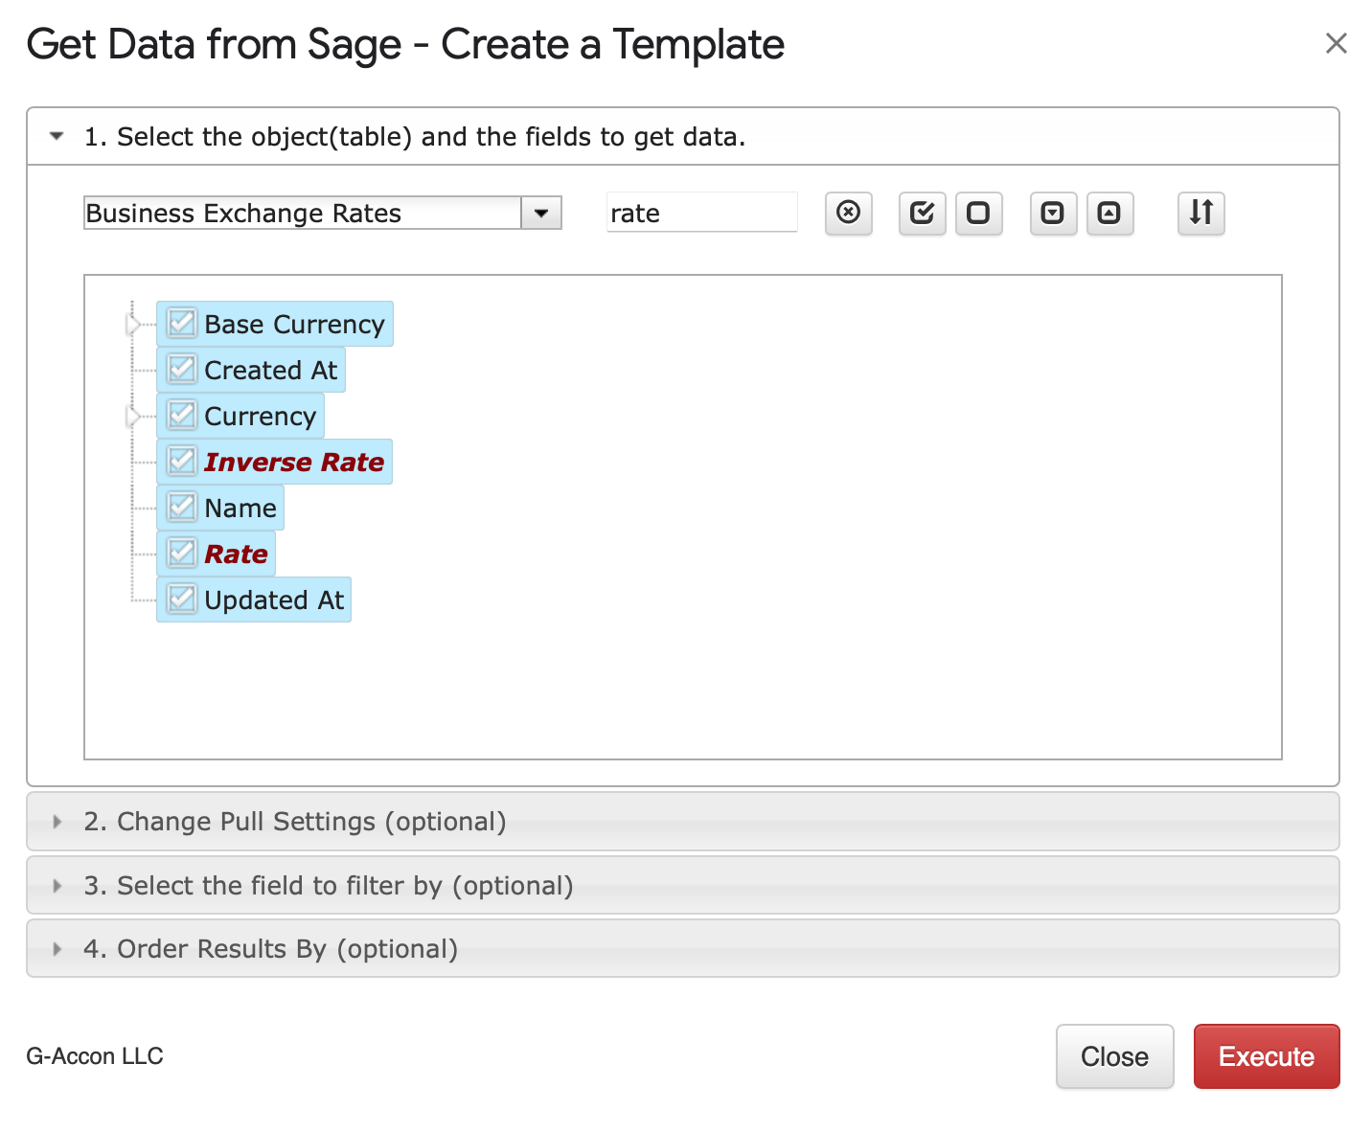Click the expand all tree nodes icon
1372x1132 pixels.
coord(1053,213)
